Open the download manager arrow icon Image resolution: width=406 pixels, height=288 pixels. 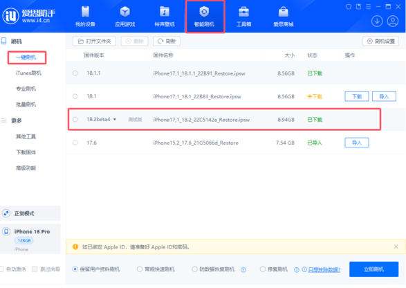pyautogui.click(x=377, y=21)
